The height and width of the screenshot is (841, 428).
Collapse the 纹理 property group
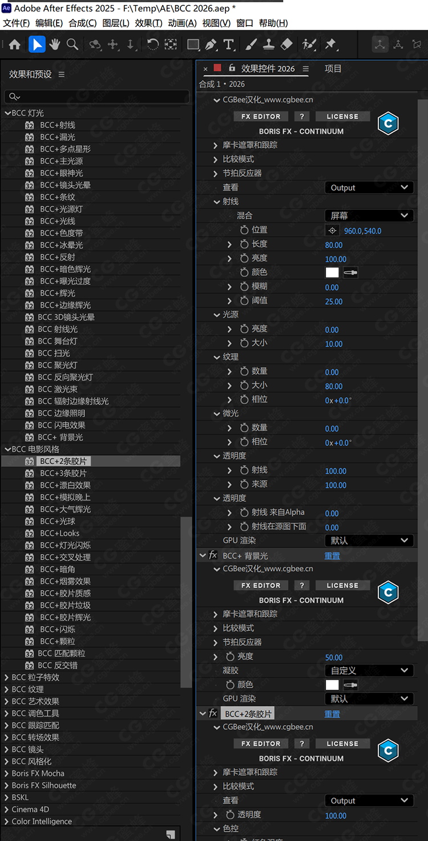coord(217,357)
